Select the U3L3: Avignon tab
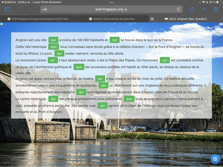Screen dimensions: 223x167 click(186, 19)
